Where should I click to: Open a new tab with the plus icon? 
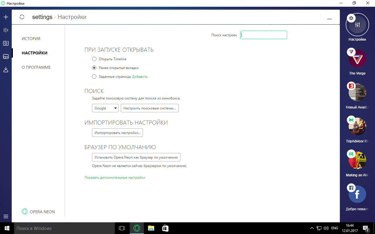(x=6, y=17)
